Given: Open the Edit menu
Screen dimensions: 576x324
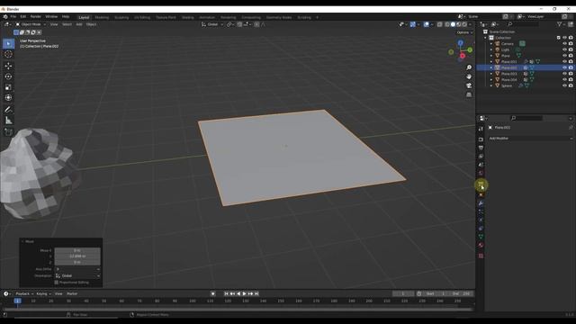Looking at the screenshot, I should point(23,17).
